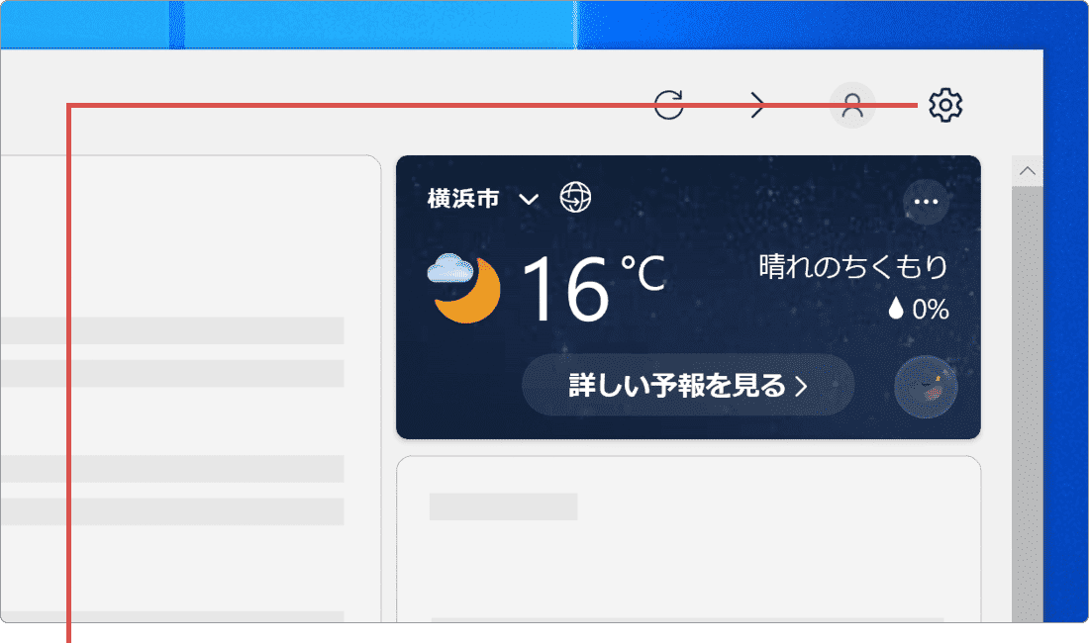Click the 0% precipitation value

click(x=929, y=309)
